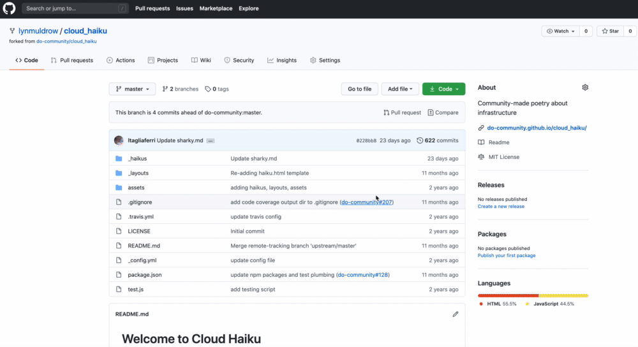Open commit hash 0228bb8
Viewport: 638px width, 347px height.
click(x=366, y=141)
